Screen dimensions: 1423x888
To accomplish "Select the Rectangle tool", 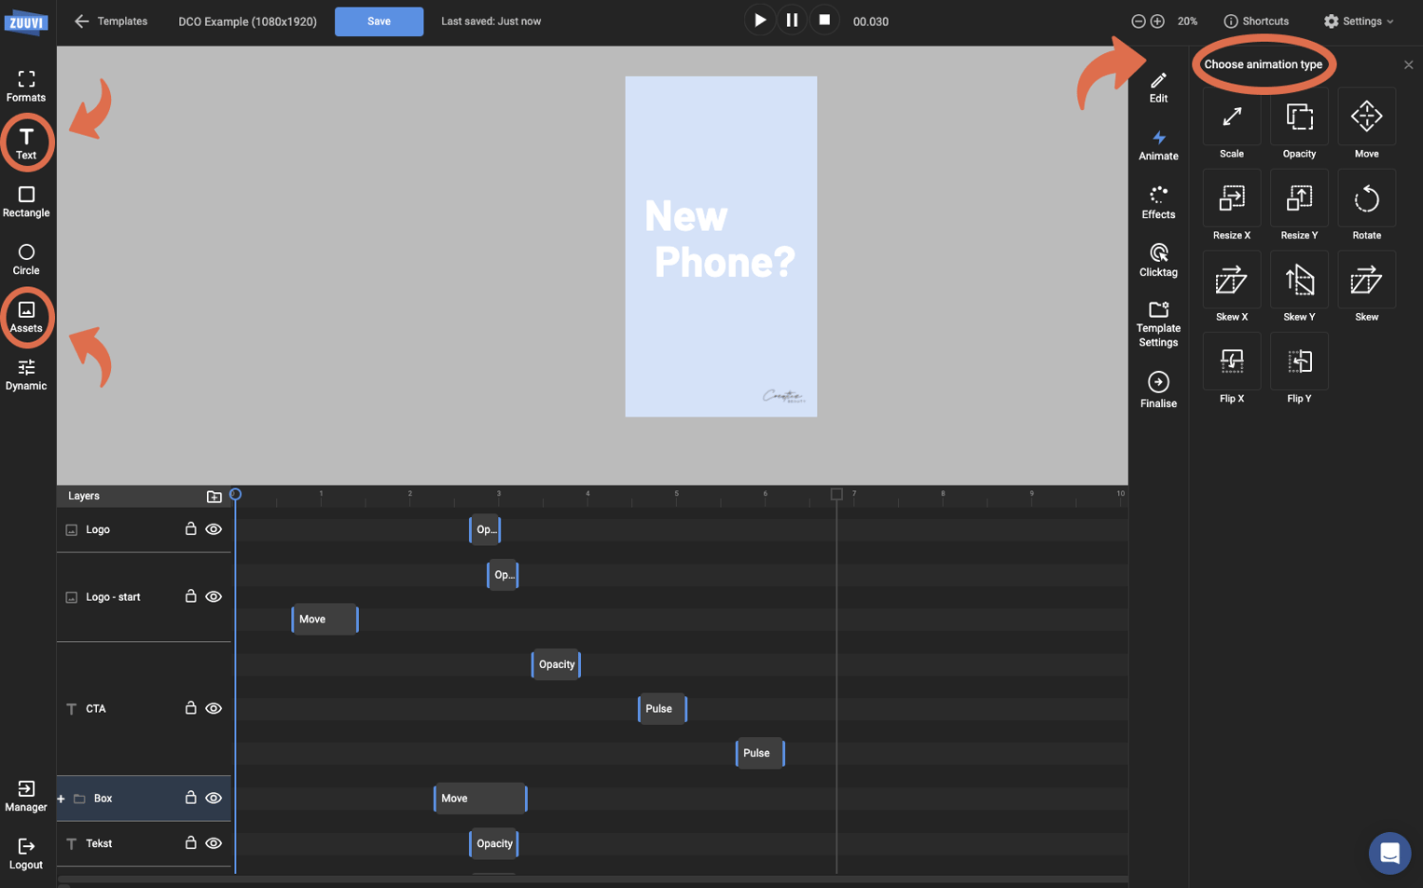I will 25,201.
